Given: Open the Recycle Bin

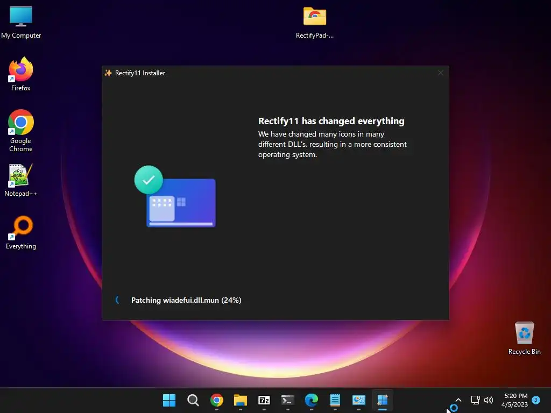Looking at the screenshot, I should click(x=524, y=339).
